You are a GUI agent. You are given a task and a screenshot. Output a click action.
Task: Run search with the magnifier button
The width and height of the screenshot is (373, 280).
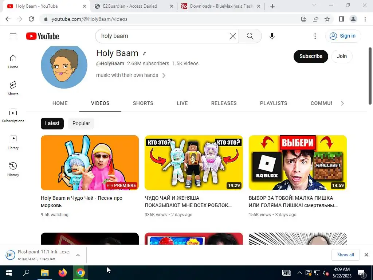coord(250,36)
